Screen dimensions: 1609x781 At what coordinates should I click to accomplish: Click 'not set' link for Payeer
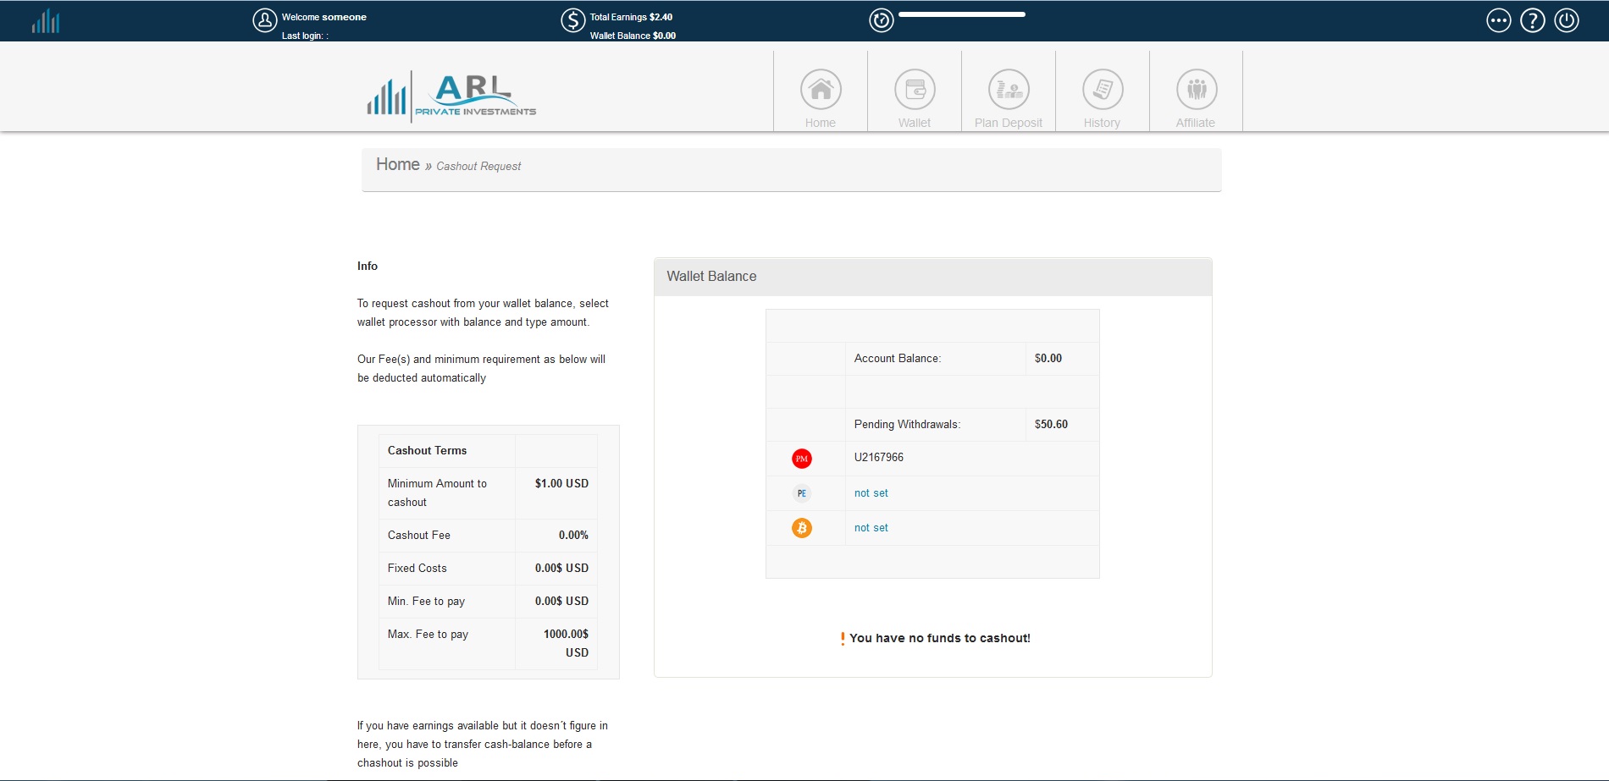click(x=871, y=493)
